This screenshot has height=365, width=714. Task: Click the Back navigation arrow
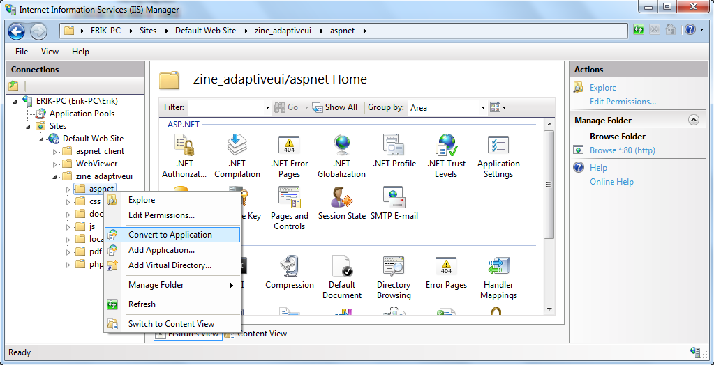pyautogui.click(x=16, y=31)
